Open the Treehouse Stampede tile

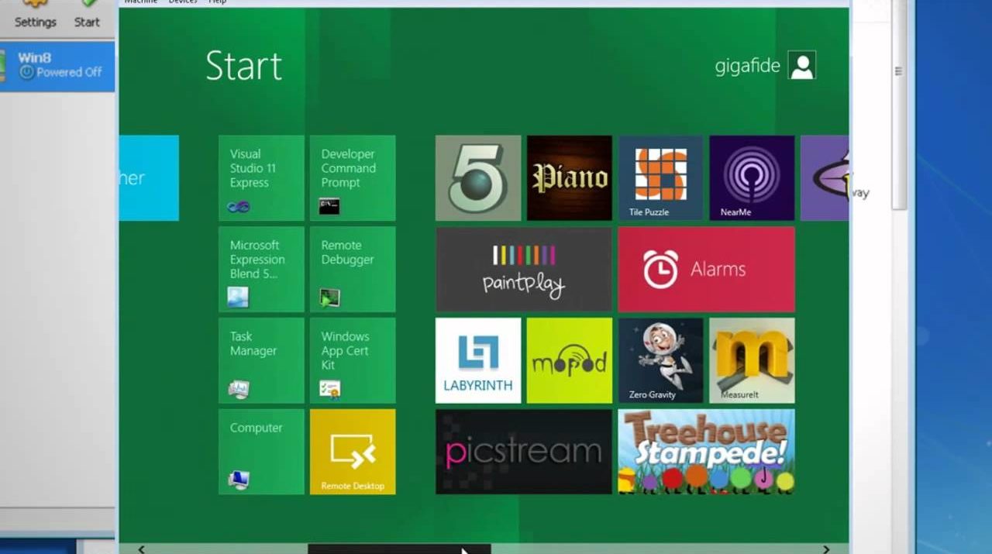click(706, 452)
